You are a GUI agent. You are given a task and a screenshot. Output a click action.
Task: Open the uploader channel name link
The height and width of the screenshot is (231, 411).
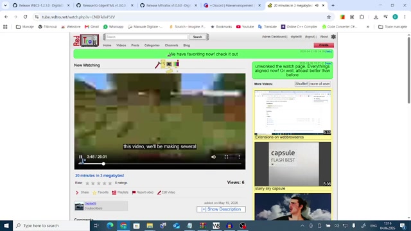(91, 203)
